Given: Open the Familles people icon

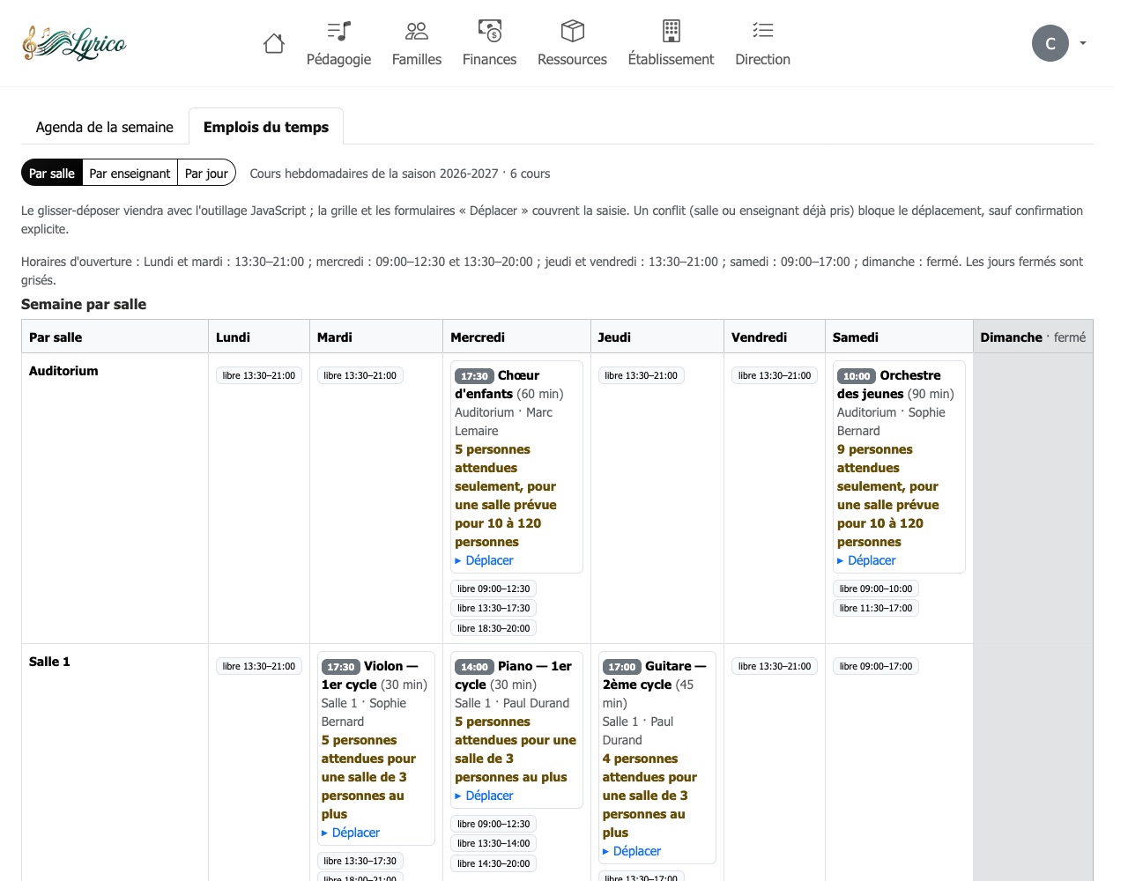Looking at the screenshot, I should [x=417, y=31].
